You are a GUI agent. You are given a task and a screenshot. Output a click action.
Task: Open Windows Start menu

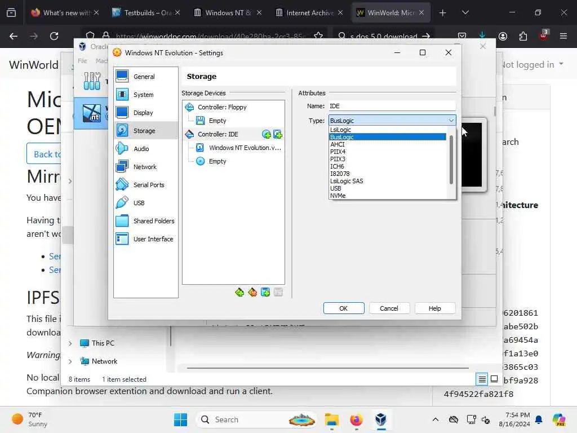(180, 419)
